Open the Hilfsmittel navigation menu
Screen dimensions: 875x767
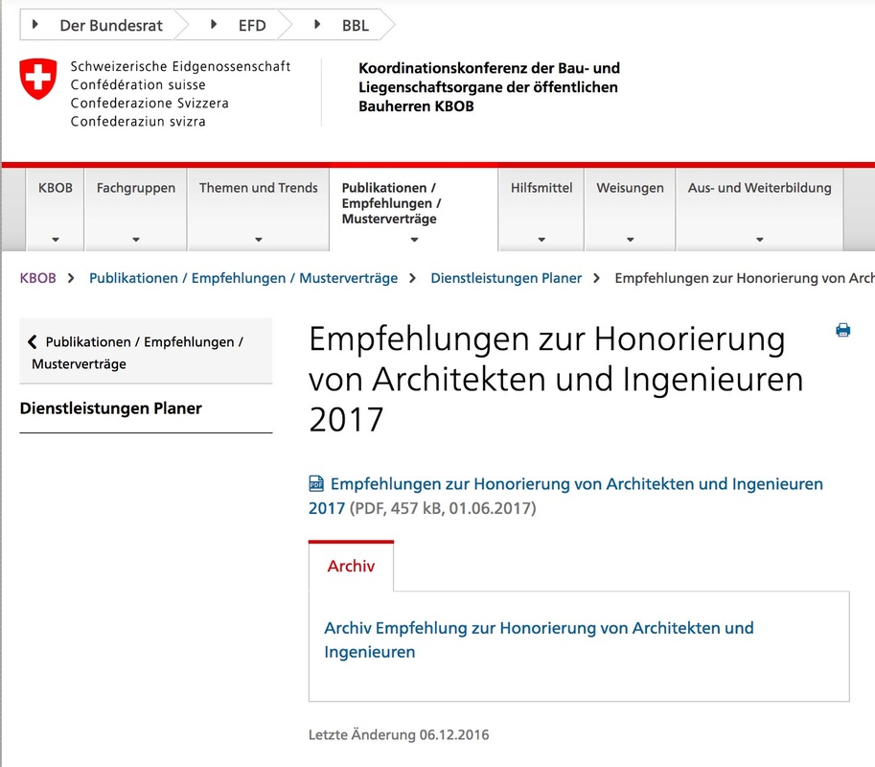[x=541, y=209]
